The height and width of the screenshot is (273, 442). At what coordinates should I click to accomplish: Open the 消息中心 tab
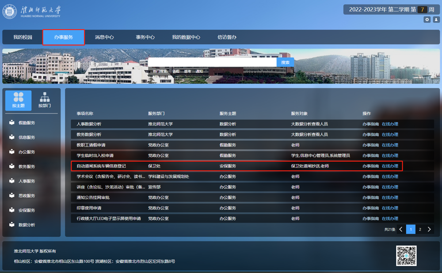click(104, 38)
